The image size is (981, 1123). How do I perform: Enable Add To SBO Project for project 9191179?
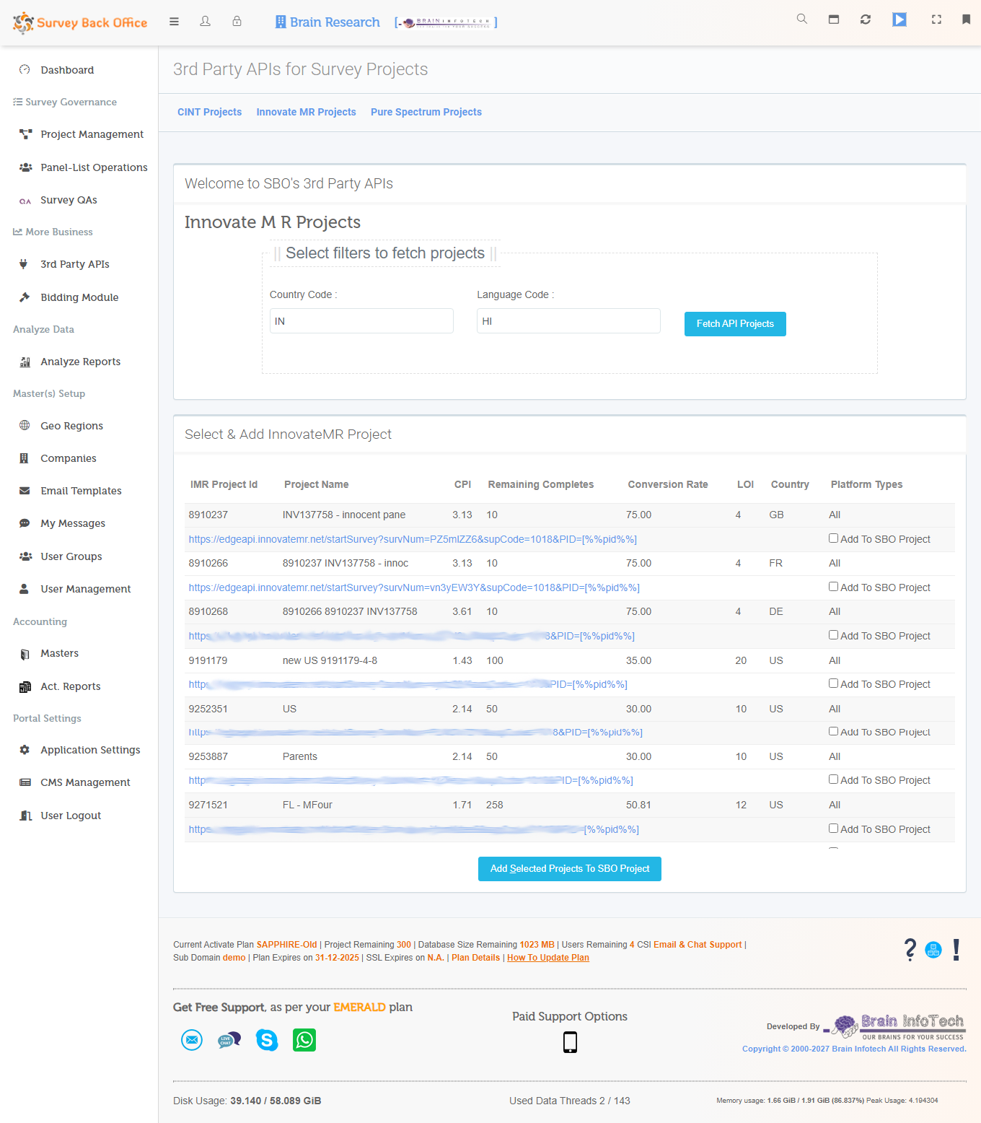pyautogui.click(x=833, y=683)
